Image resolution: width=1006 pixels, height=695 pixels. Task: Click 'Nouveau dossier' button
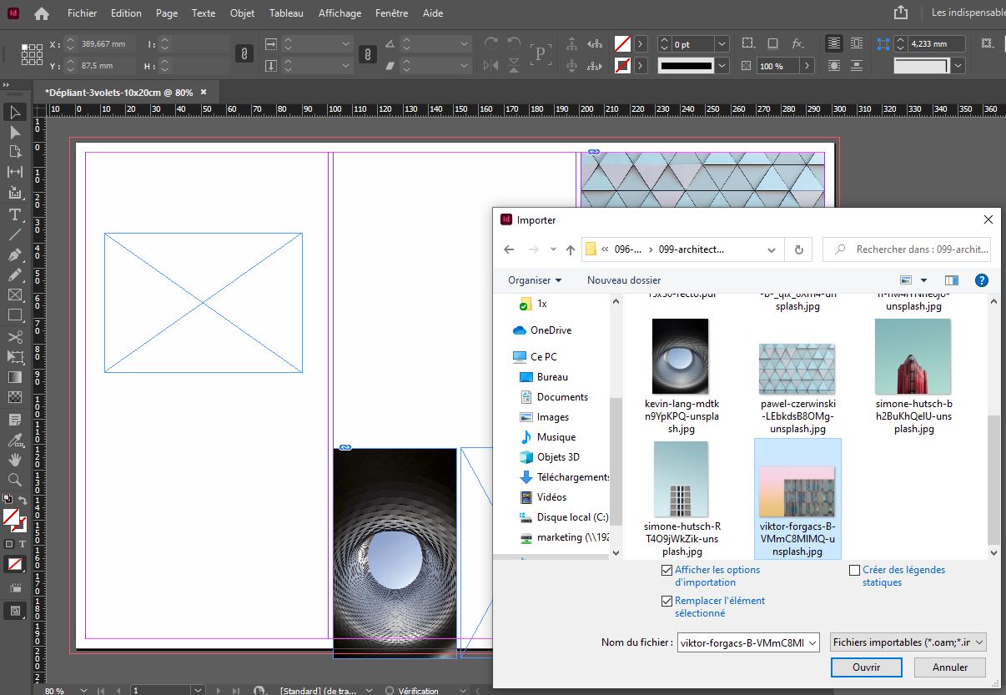[624, 280]
